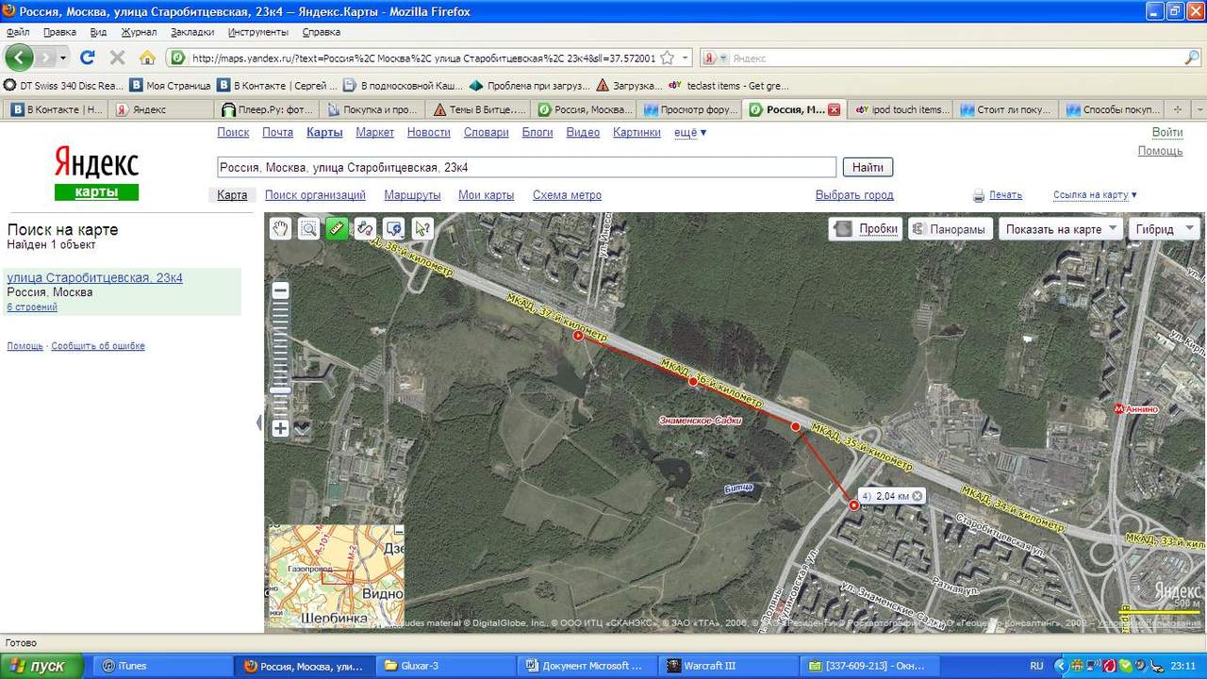This screenshot has width=1207, height=679.
Task: Click the Найти search button
Action: pyautogui.click(x=868, y=167)
